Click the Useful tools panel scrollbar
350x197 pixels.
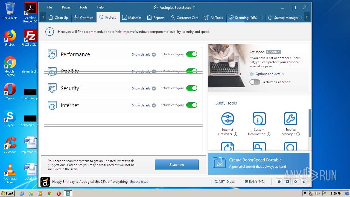point(310,123)
